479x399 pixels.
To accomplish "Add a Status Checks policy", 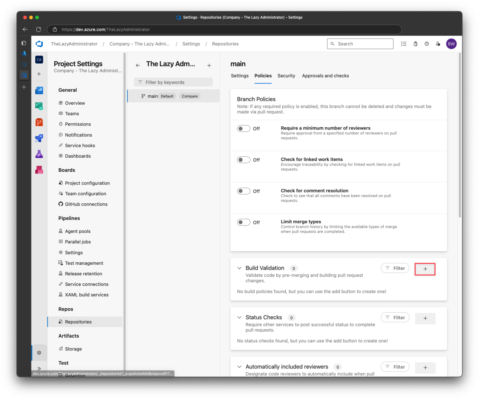I will point(425,318).
